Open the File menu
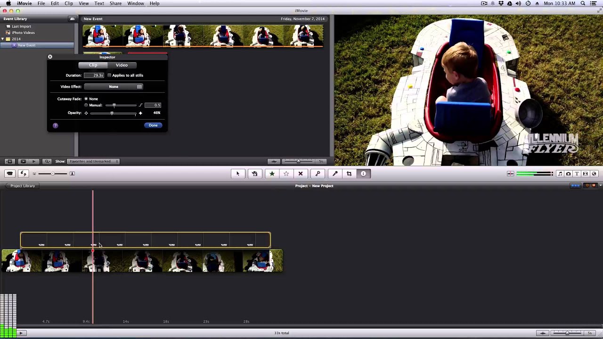The height and width of the screenshot is (339, 603). [41, 3]
